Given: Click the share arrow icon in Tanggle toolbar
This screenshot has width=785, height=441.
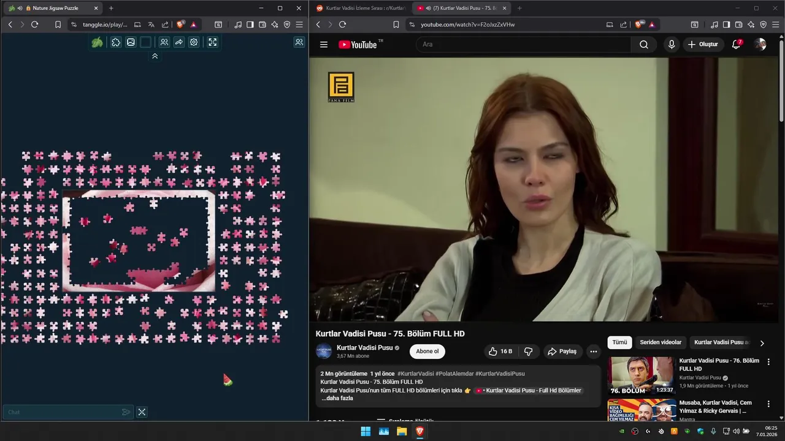Looking at the screenshot, I should [179, 42].
